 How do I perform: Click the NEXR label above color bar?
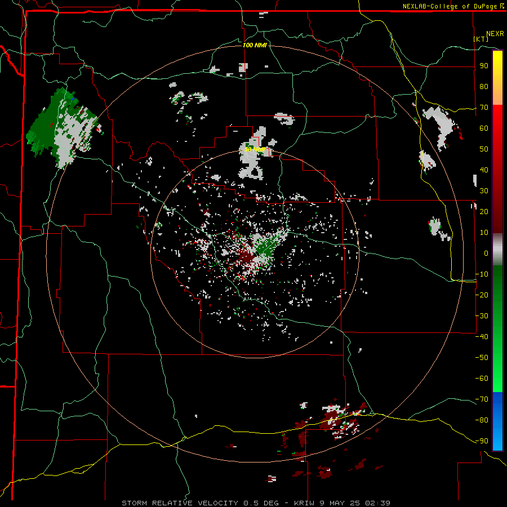495,34
